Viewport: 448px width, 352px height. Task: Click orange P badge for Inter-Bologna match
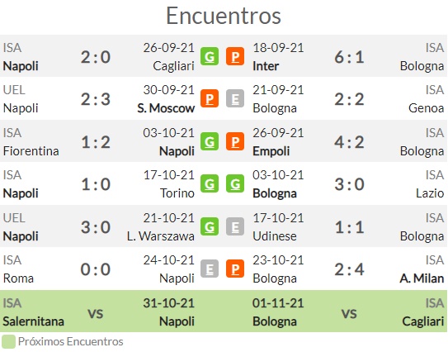coord(235,56)
